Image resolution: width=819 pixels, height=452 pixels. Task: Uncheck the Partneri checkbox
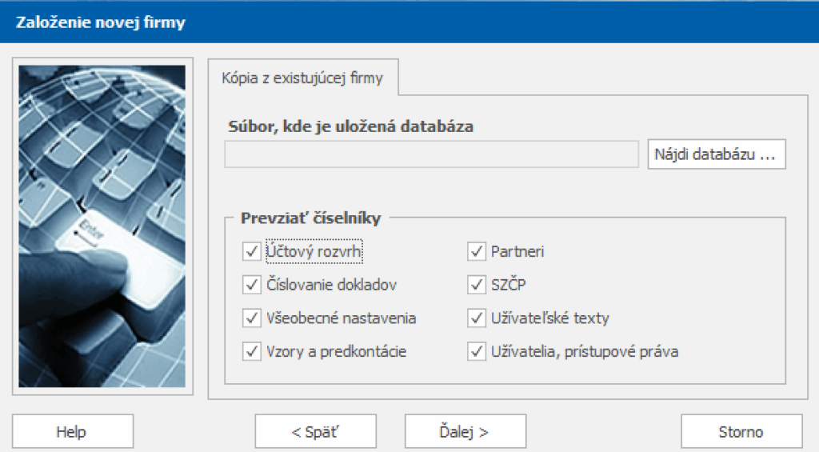477,251
